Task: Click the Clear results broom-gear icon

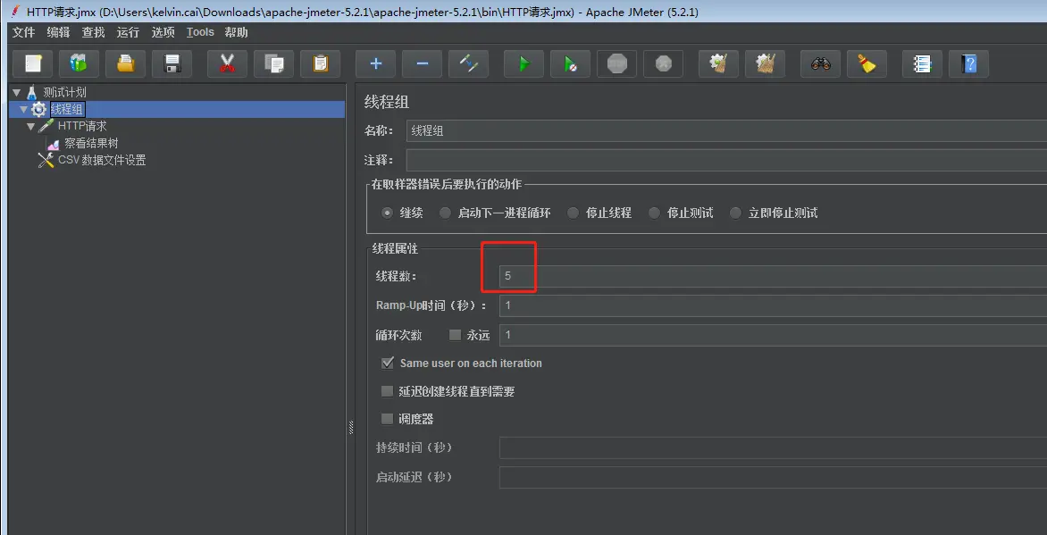Action: 718,63
